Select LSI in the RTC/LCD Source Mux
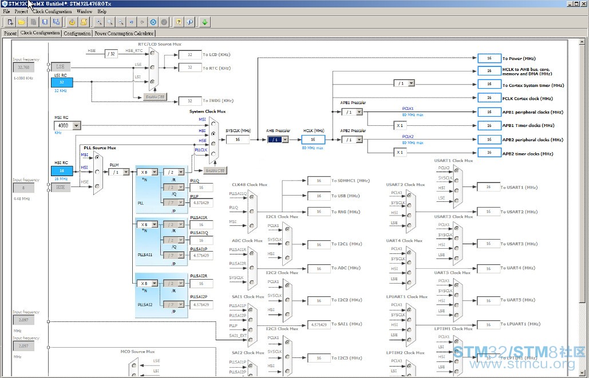Viewport: 589px width, 378px height. tap(152, 81)
